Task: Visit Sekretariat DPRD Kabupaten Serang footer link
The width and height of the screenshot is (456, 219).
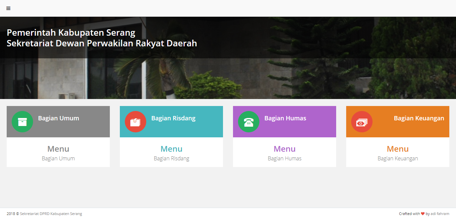Action: (51, 214)
